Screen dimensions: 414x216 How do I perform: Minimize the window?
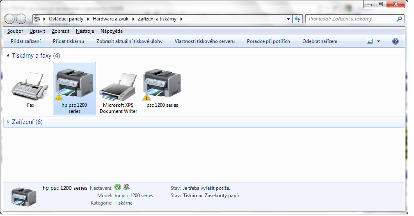pyautogui.click(x=369, y=4)
